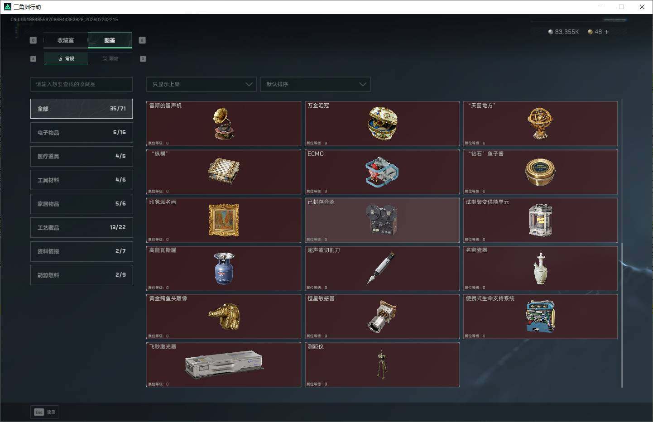Image resolution: width=653 pixels, height=422 pixels.
Task: Click the Esc 返回 back button
Action: tap(44, 412)
